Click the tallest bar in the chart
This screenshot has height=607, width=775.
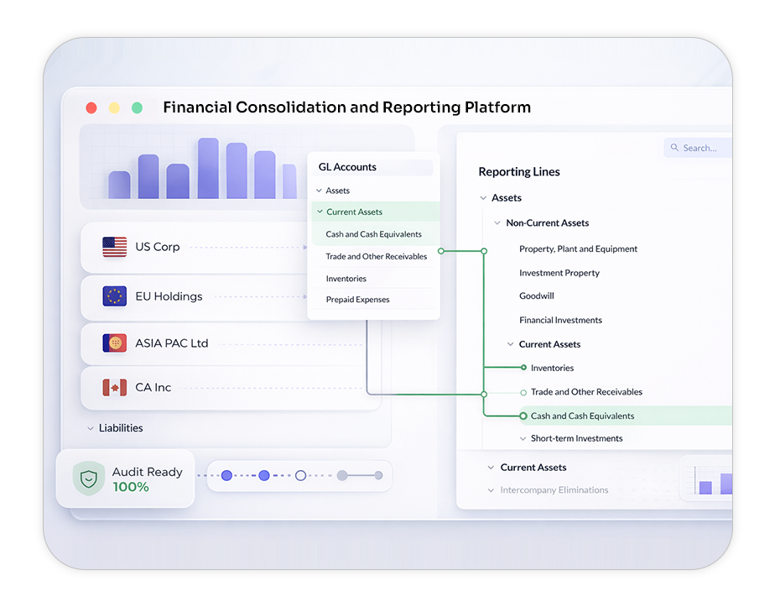[208, 169]
